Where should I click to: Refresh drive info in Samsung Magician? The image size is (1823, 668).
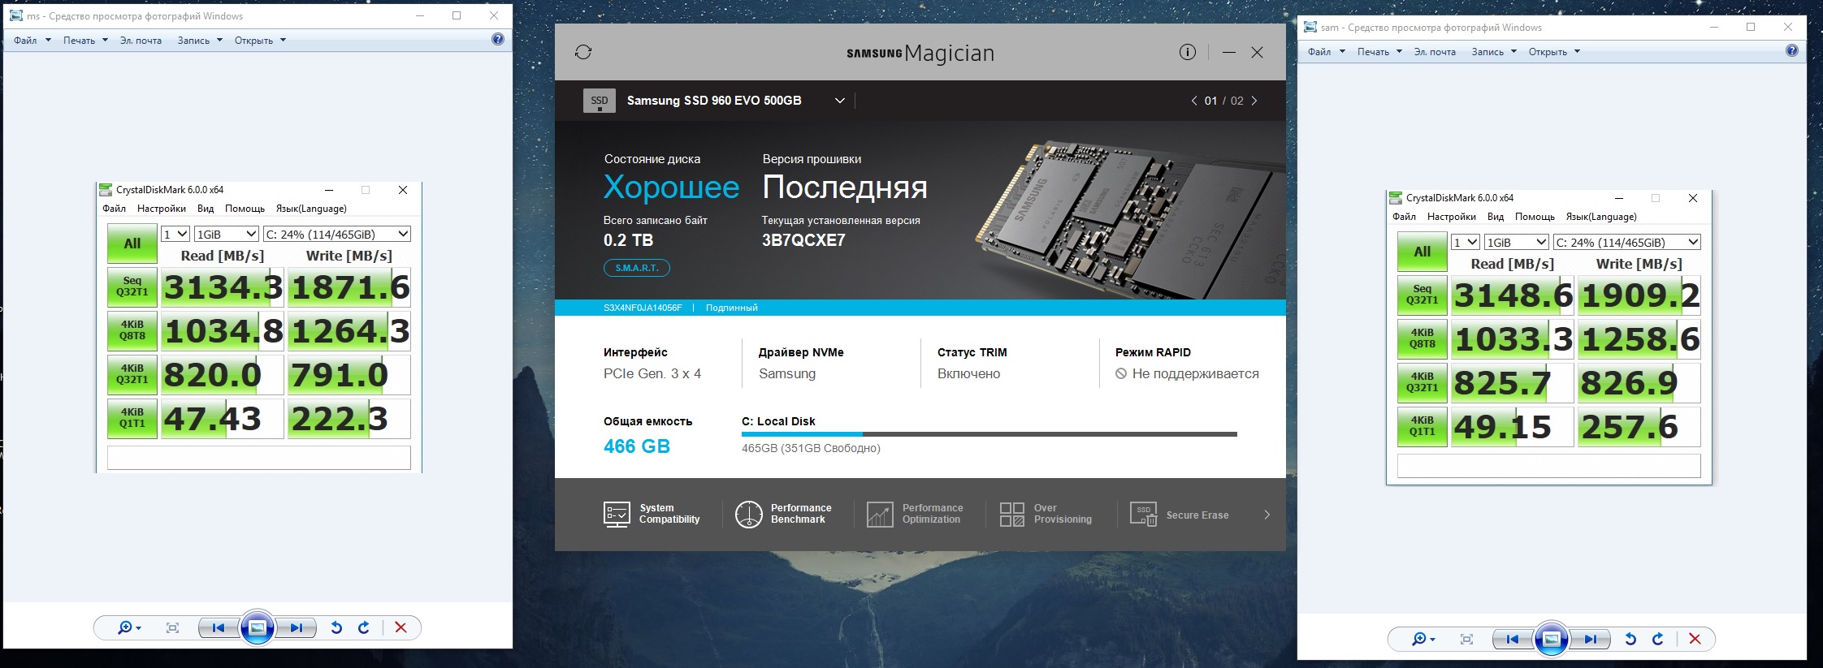tap(583, 52)
